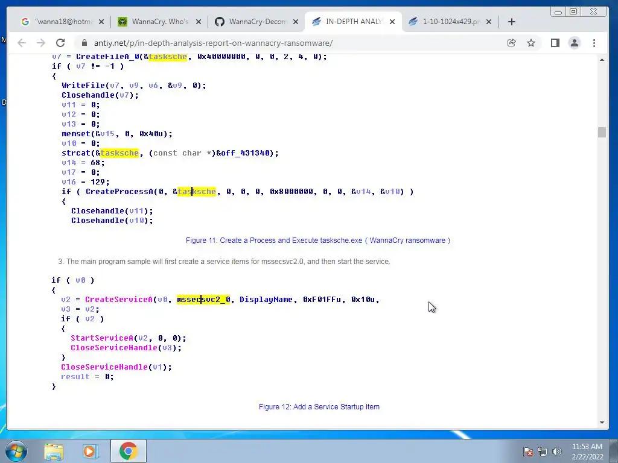The height and width of the screenshot is (463, 618).
Task: Click the Antiy favicon on 1-10-1024x429 tab
Action: [x=413, y=22]
